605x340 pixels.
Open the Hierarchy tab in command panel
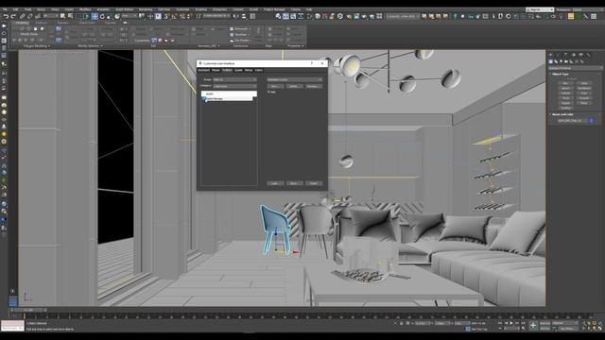pos(565,55)
